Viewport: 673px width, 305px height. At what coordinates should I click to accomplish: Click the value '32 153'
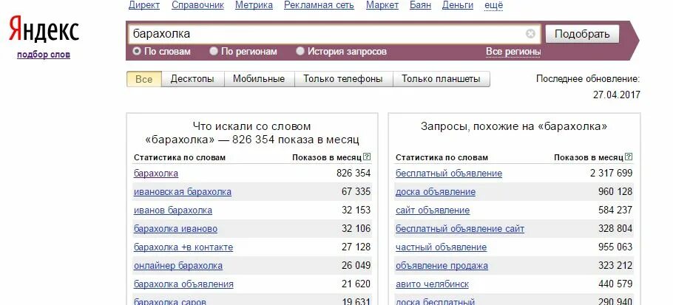[x=356, y=210]
